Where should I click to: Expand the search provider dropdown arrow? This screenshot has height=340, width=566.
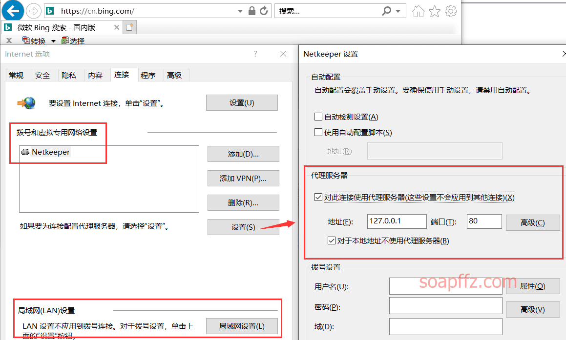(x=398, y=11)
